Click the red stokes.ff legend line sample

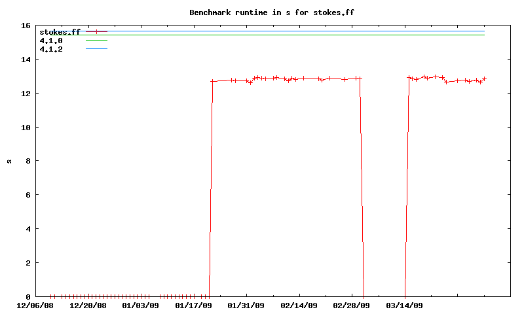(96, 31)
